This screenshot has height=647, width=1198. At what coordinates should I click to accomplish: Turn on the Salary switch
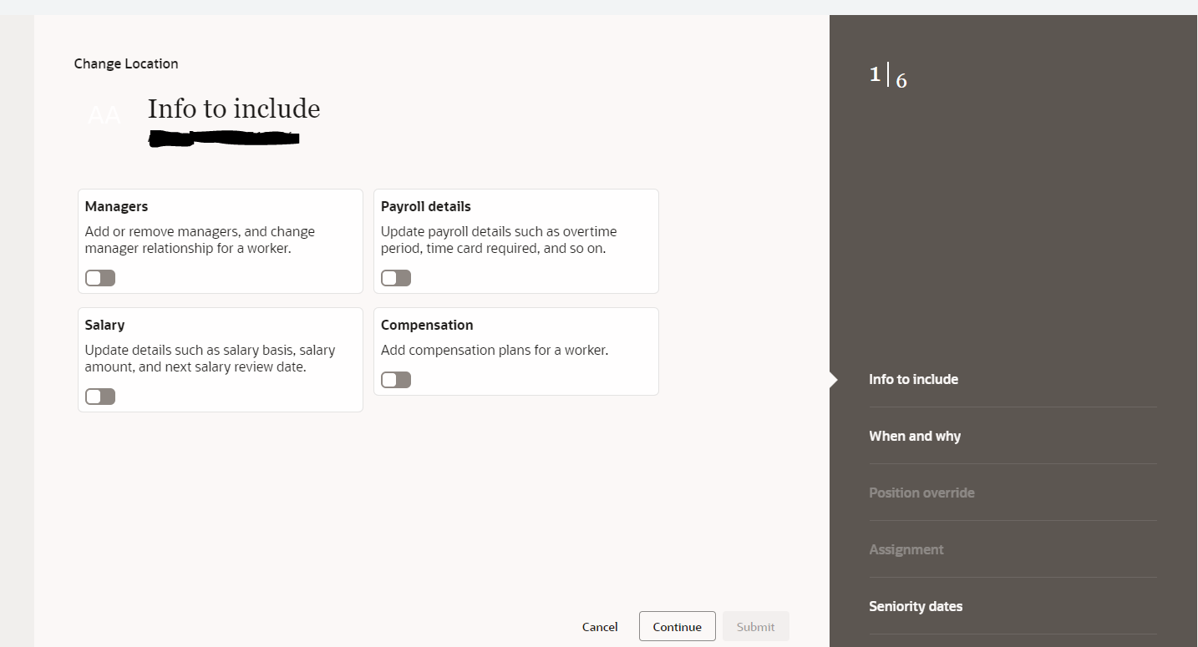[99, 396]
